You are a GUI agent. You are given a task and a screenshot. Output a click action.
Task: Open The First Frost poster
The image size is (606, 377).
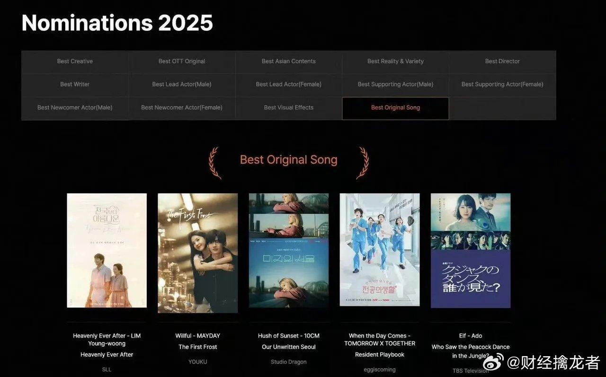click(198, 253)
